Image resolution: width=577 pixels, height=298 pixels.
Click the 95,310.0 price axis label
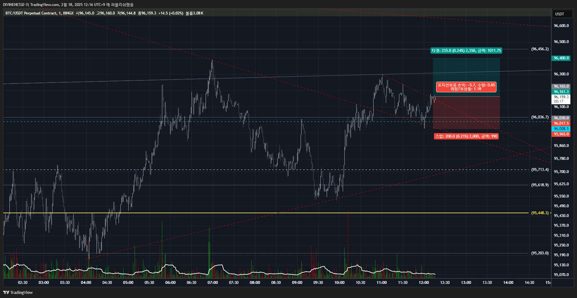coord(561,236)
